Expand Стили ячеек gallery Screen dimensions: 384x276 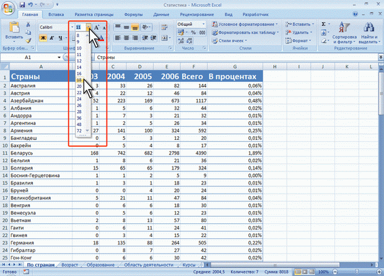coord(229,41)
